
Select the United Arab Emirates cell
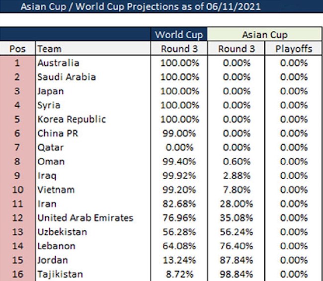(85, 218)
